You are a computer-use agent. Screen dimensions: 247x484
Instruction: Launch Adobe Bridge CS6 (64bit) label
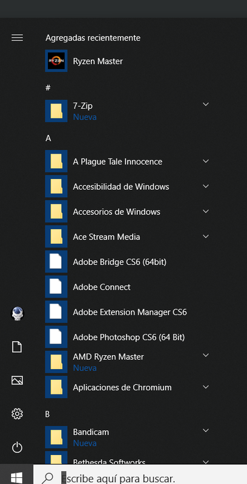point(119,262)
